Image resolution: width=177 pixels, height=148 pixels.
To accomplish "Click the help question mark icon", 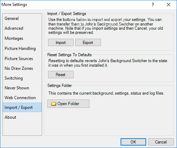I will tap(153, 5).
